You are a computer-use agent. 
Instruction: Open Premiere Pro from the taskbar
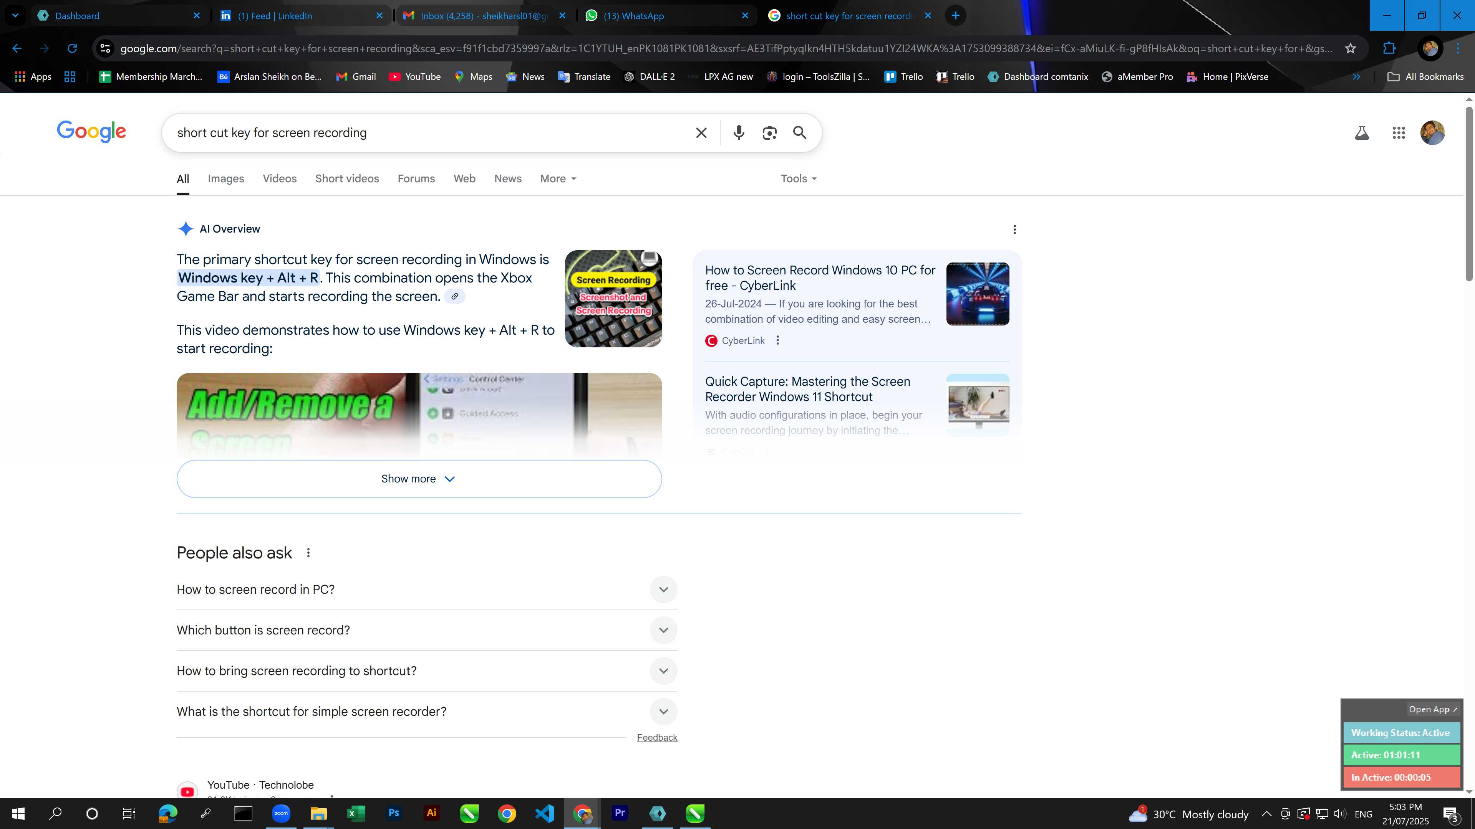click(x=620, y=813)
